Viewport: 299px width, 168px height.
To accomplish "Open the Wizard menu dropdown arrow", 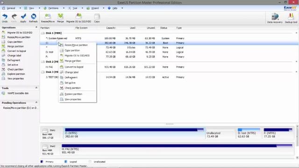I will pyautogui.click(x=104, y=8).
